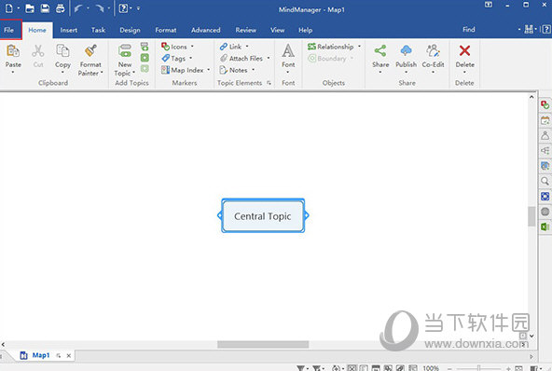Click the Boundary button in Objects group

tap(328, 59)
